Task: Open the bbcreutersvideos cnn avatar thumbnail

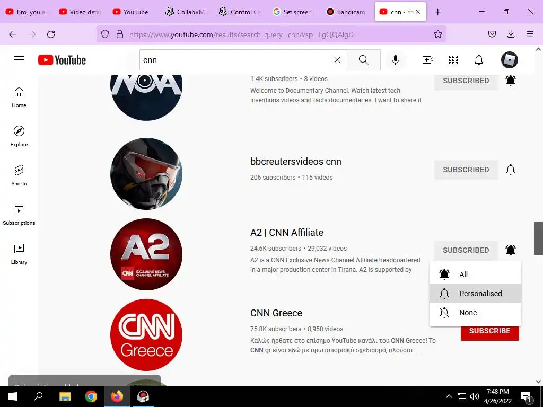Action: tap(146, 174)
